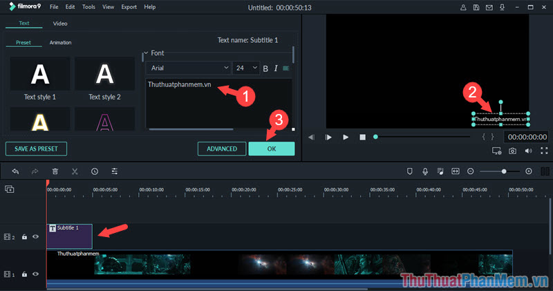Stop the preview playback
The height and width of the screenshot is (291, 553).
point(362,137)
